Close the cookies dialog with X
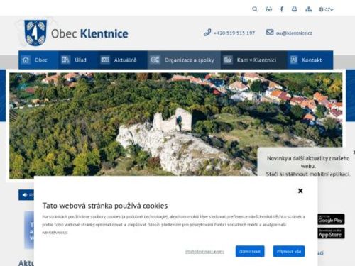Image resolution: width=355 pixels, height=266 pixels. (300, 191)
